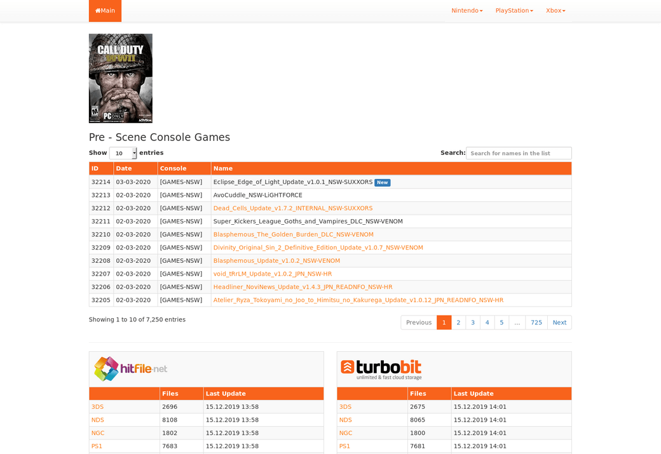Select pagination page 1
661x454 pixels.
[444, 322]
